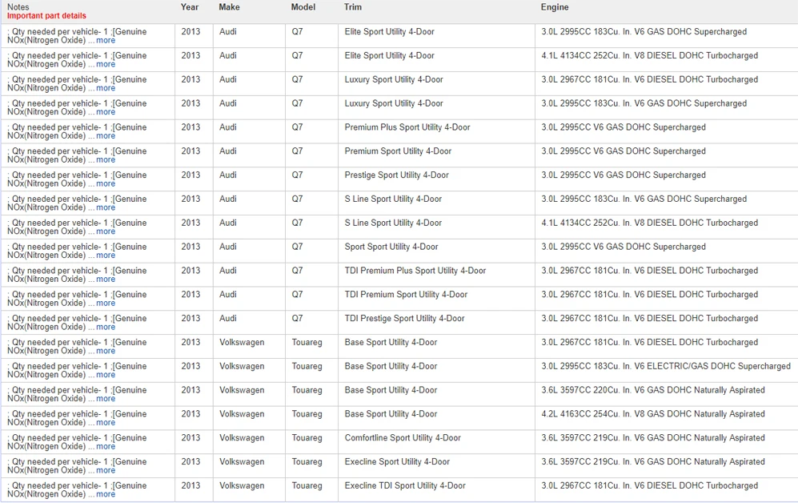Image resolution: width=798 pixels, height=503 pixels.
Task: Select 'Execline TDI Sport Utility 4-Door' cell
Action: pyautogui.click(x=405, y=485)
